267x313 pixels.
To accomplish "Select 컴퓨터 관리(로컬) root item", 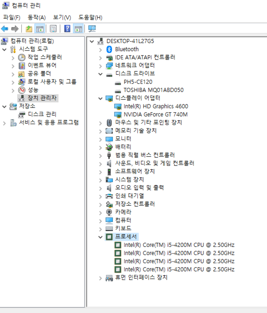I will pyautogui.click(x=32, y=41).
